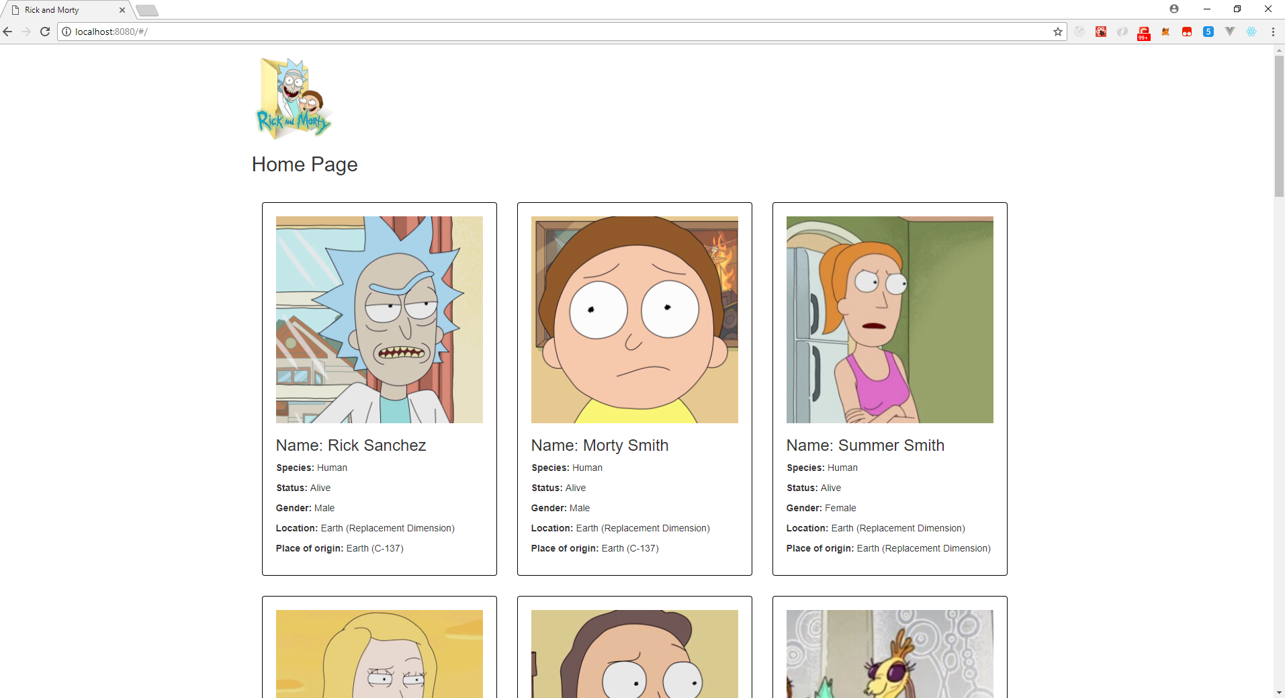Image resolution: width=1285 pixels, height=698 pixels.
Task: Click 'Name: Summer Smith' title
Action: click(x=866, y=445)
